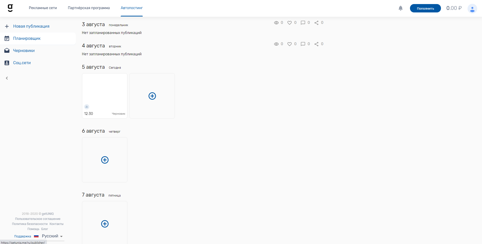Click the Russian flag icon
The height and width of the screenshot is (244, 482).
tap(36, 236)
